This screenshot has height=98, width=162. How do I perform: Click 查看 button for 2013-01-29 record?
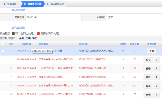148,77
